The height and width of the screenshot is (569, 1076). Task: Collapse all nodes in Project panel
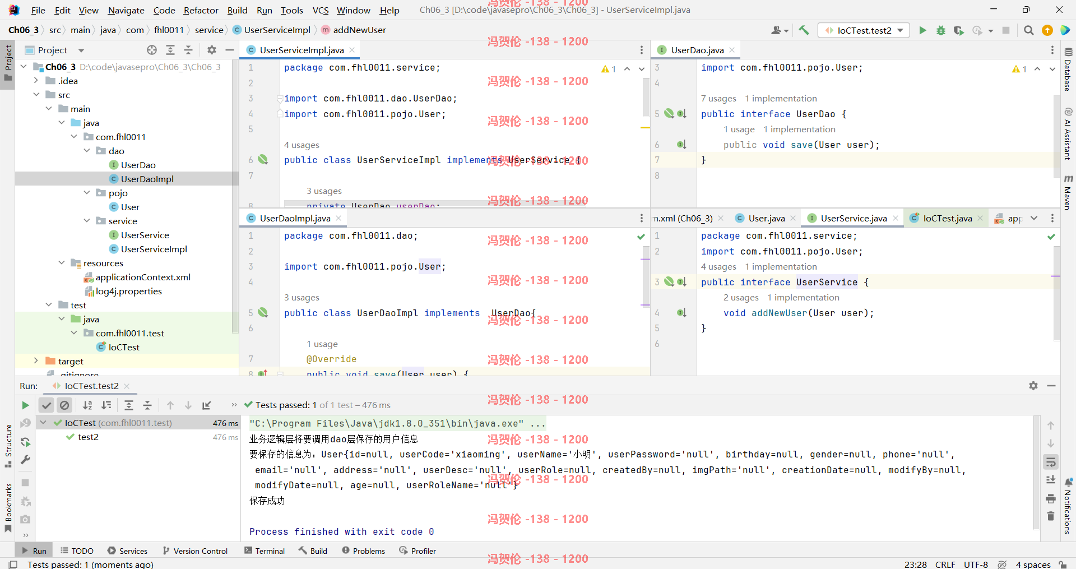(188, 50)
